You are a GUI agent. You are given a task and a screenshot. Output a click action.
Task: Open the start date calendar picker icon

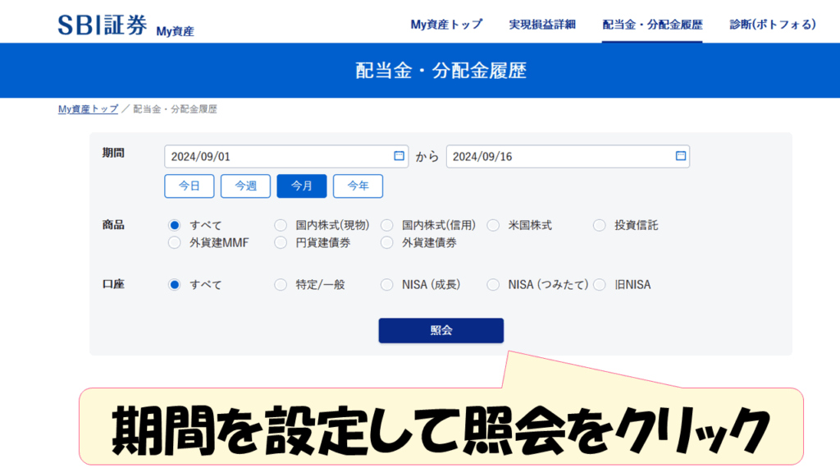tap(399, 156)
